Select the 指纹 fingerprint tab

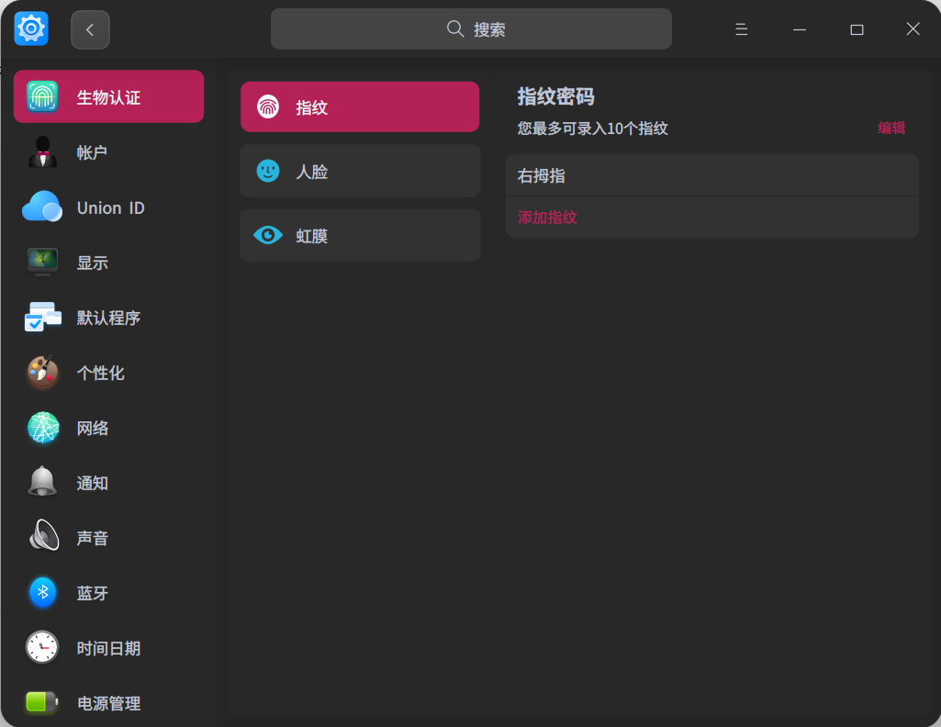click(360, 106)
